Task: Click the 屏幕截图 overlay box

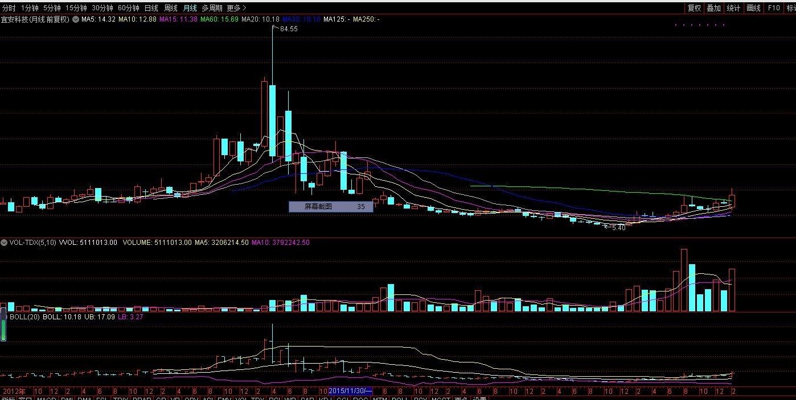Action: pos(331,207)
